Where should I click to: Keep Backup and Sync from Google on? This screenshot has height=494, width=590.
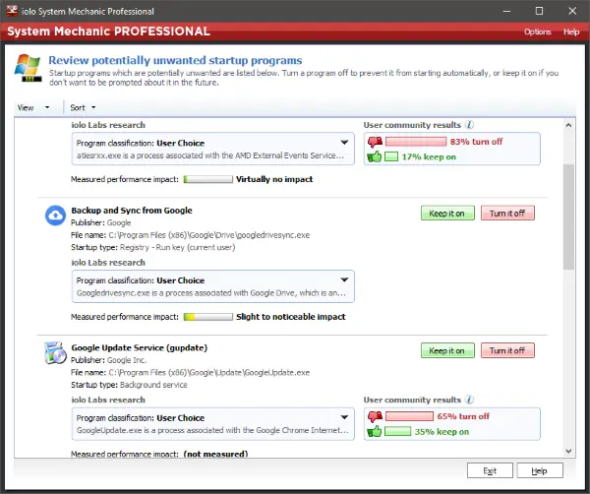point(447,214)
